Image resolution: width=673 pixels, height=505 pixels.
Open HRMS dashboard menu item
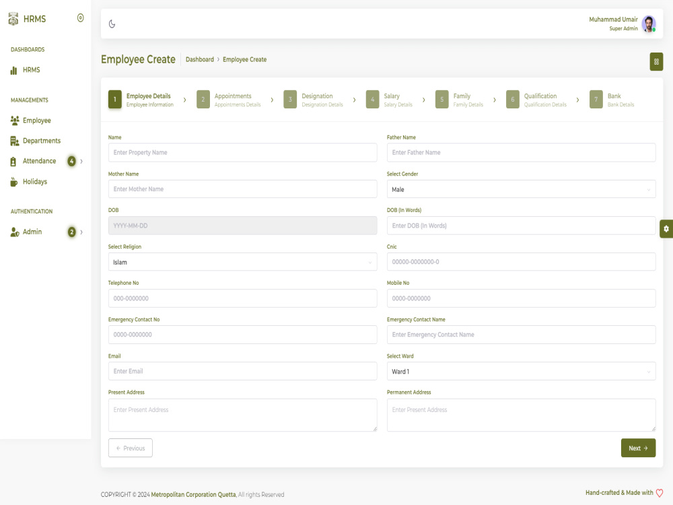point(32,70)
